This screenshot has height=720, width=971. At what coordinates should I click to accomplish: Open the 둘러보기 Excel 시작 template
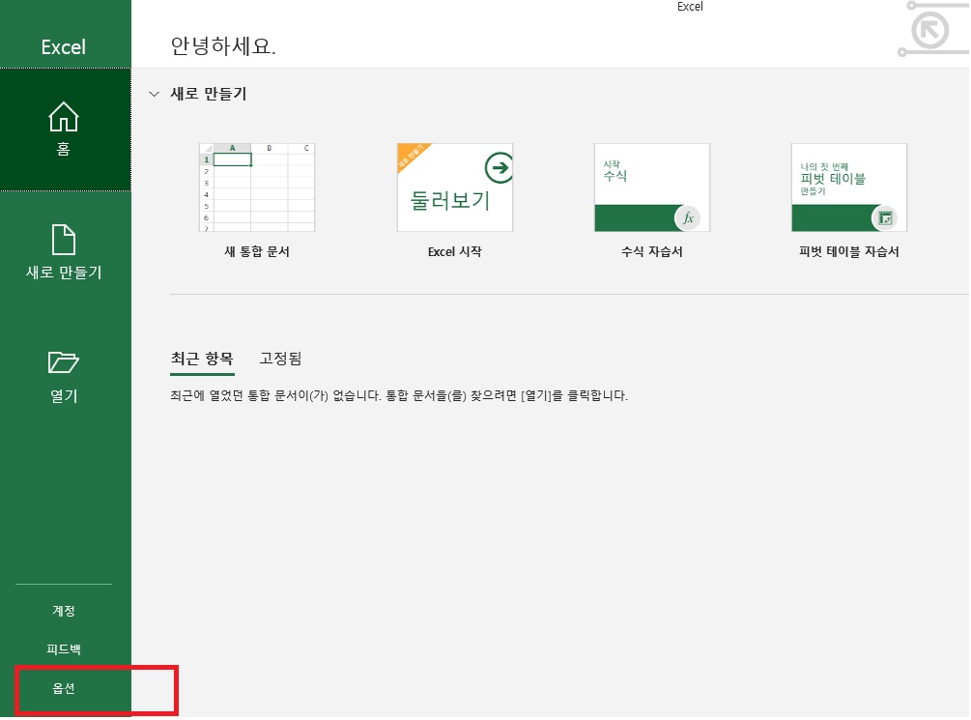click(x=454, y=187)
